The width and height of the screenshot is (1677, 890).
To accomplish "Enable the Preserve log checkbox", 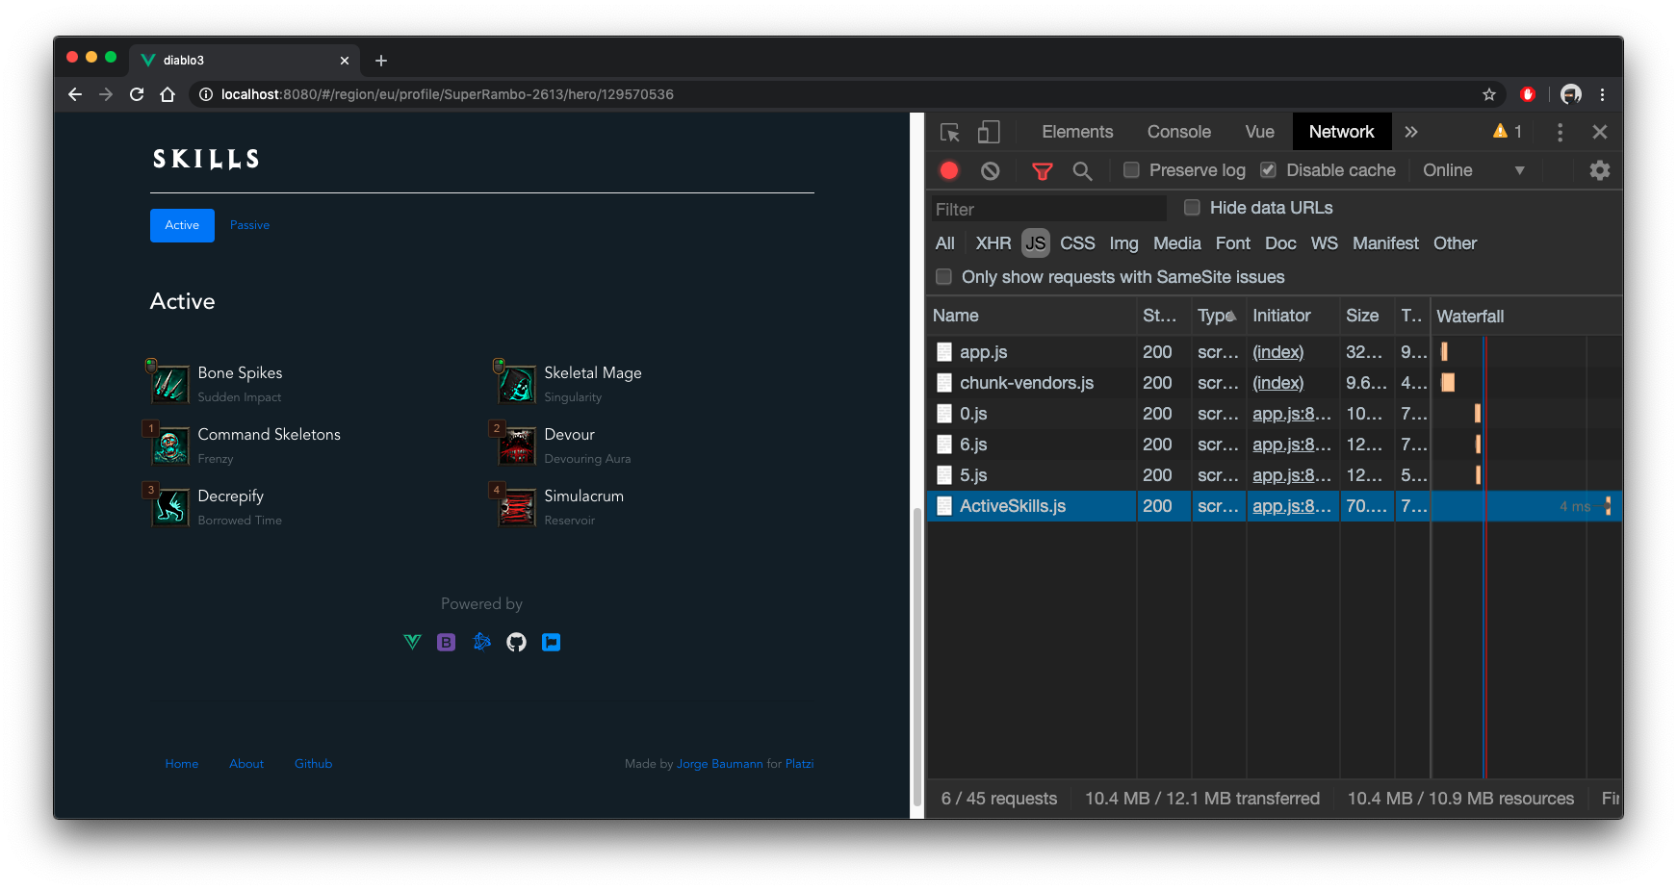I will pyautogui.click(x=1131, y=169).
